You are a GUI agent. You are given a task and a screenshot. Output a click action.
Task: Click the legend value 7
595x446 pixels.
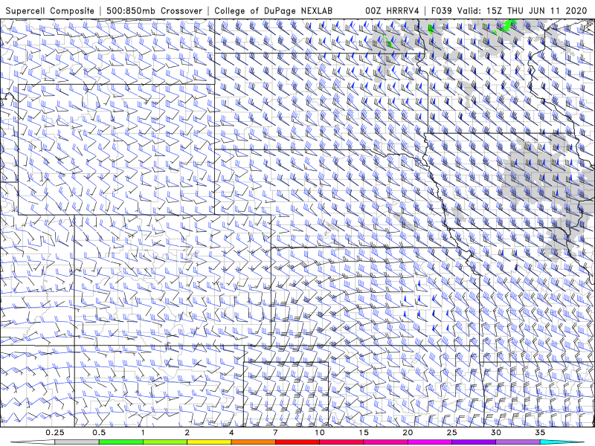275,433
